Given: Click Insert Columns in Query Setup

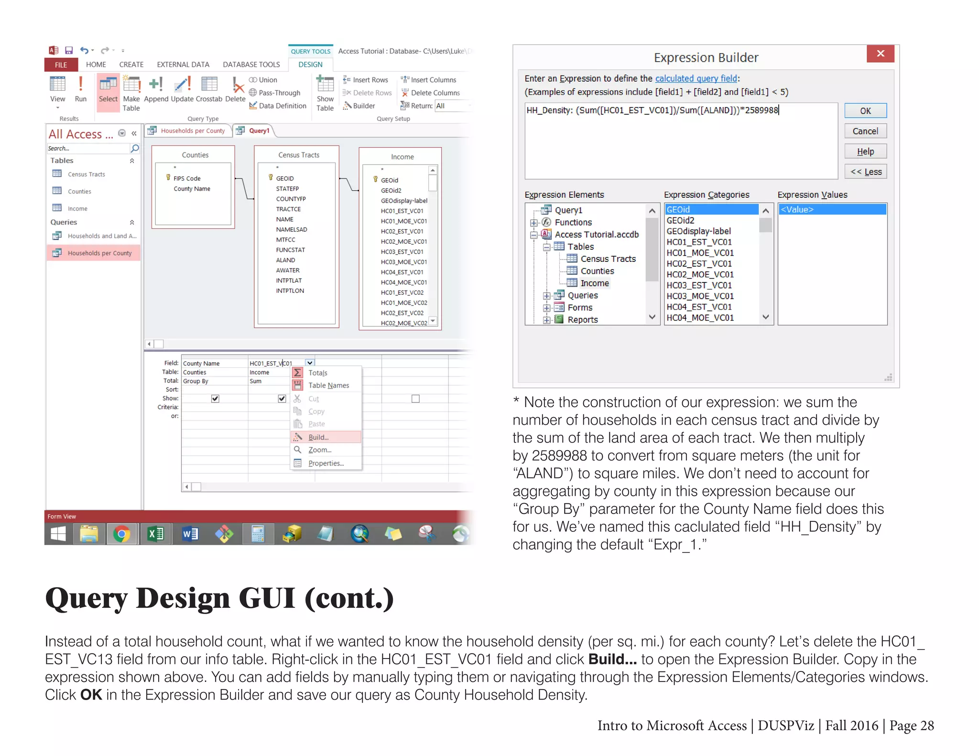Looking at the screenshot, I should (x=429, y=80).
